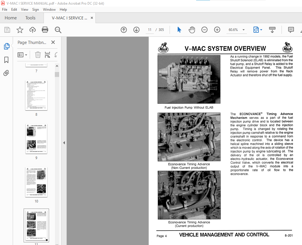Click the thumbnails panel scroll up arrow
Screen dimensions: 302x245
click(x=57, y=66)
